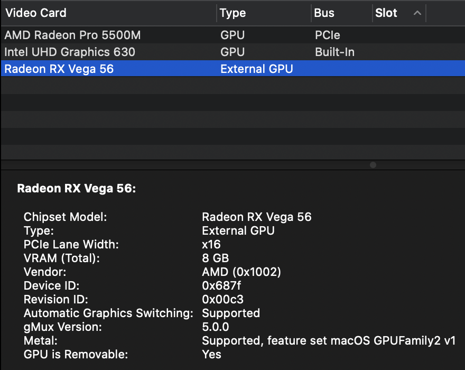
Task: Click the GPU is Removable: label
Action: tap(76, 354)
